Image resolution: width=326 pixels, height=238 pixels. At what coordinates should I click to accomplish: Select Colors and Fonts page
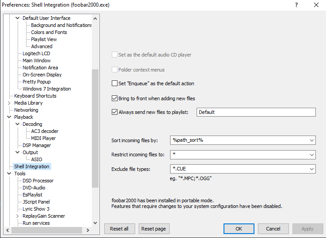coord(49,32)
